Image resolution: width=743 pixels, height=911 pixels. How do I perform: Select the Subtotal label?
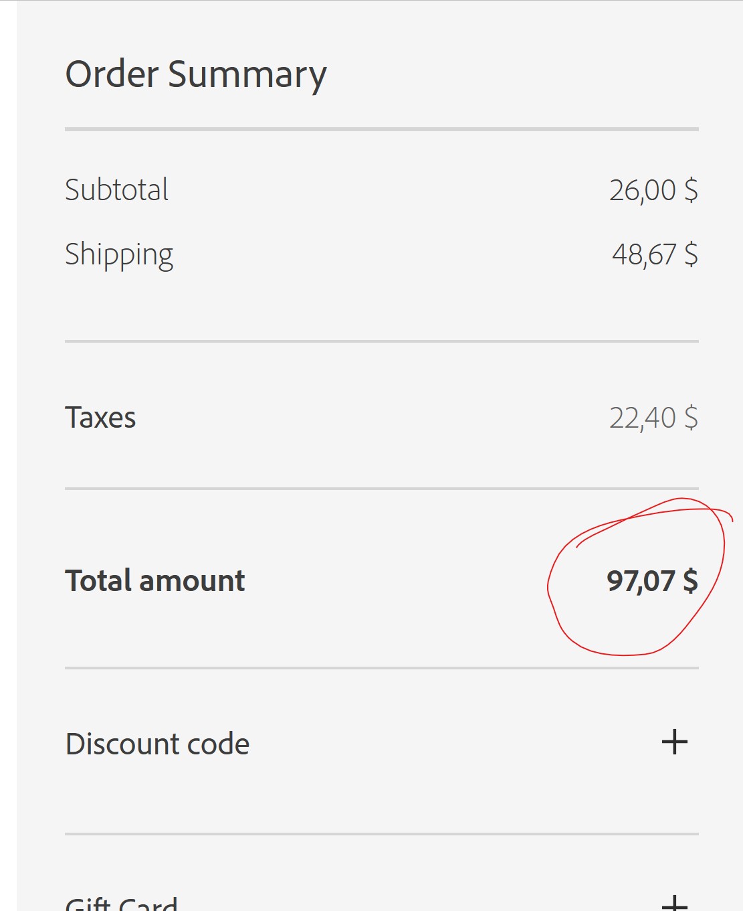pyautogui.click(x=116, y=189)
